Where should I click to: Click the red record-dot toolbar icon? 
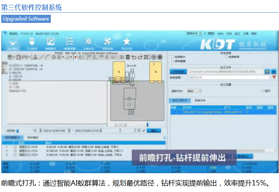[76, 57]
